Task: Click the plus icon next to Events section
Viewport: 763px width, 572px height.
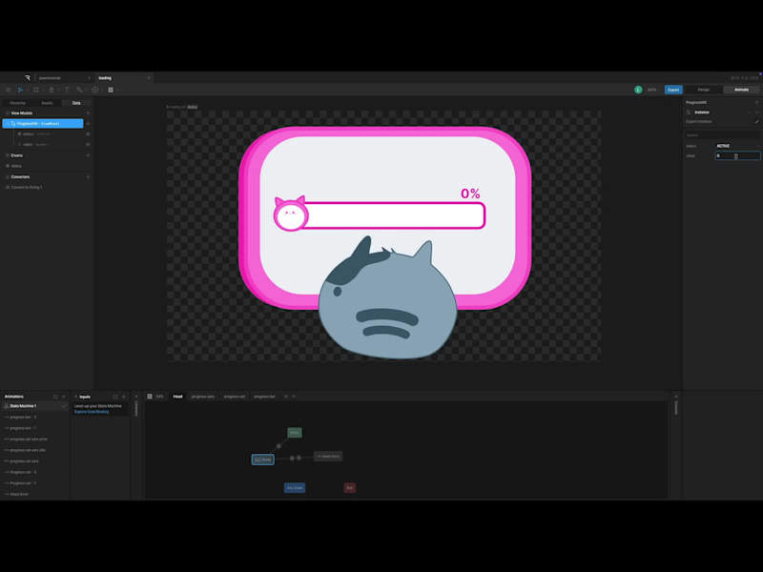Action: point(87,155)
